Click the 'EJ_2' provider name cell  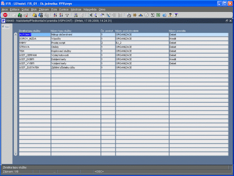(142, 43)
